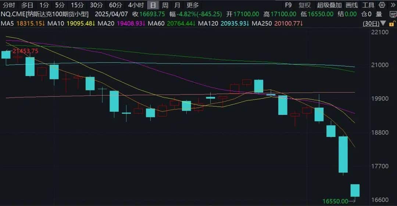Click the 16550.00 low price marker
This screenshot has width=397, height=206.
(335, 201)
